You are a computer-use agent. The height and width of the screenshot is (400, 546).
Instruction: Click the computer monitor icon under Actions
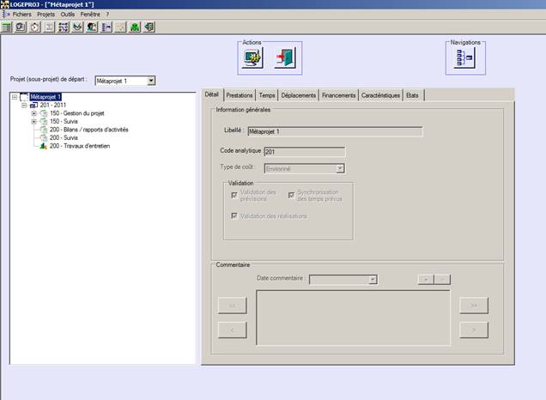tap(253, 58)
